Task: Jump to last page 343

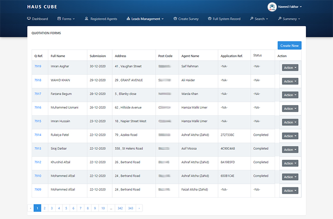Action: point(131,208)
